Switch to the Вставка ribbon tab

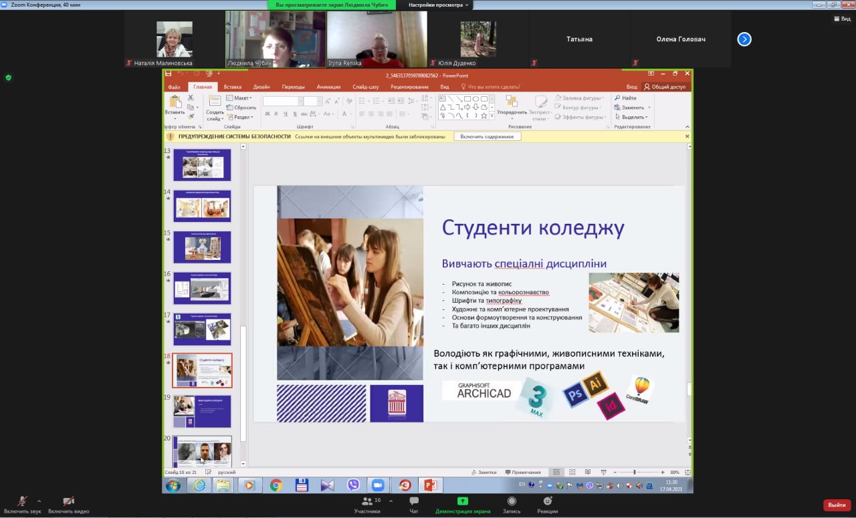tap(233, 87)
